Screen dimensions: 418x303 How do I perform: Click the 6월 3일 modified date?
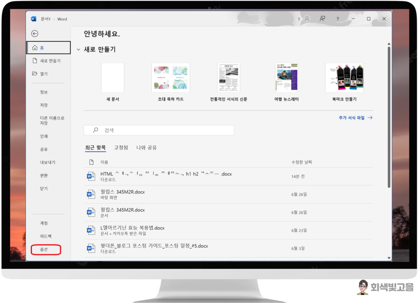coord(298,249)
